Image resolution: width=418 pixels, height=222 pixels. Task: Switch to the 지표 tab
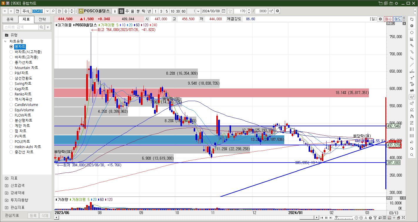pos(26,19)
